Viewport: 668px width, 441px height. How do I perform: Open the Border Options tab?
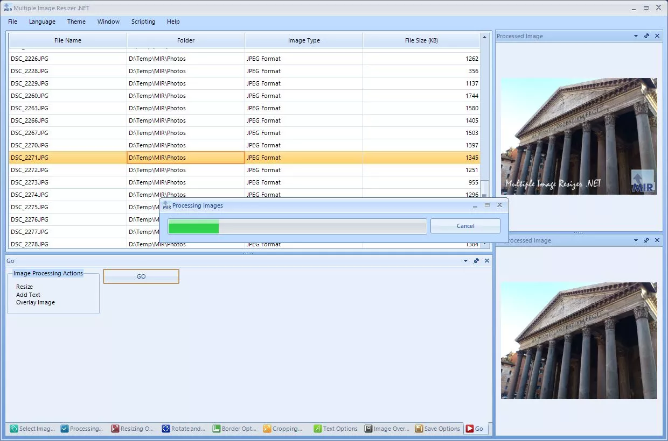234,429
